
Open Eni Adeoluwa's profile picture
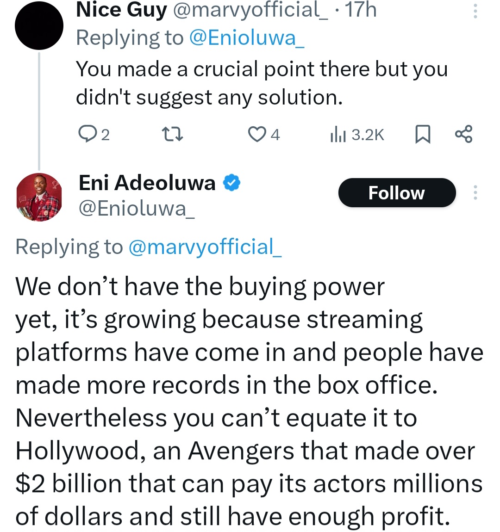[39, 197]
